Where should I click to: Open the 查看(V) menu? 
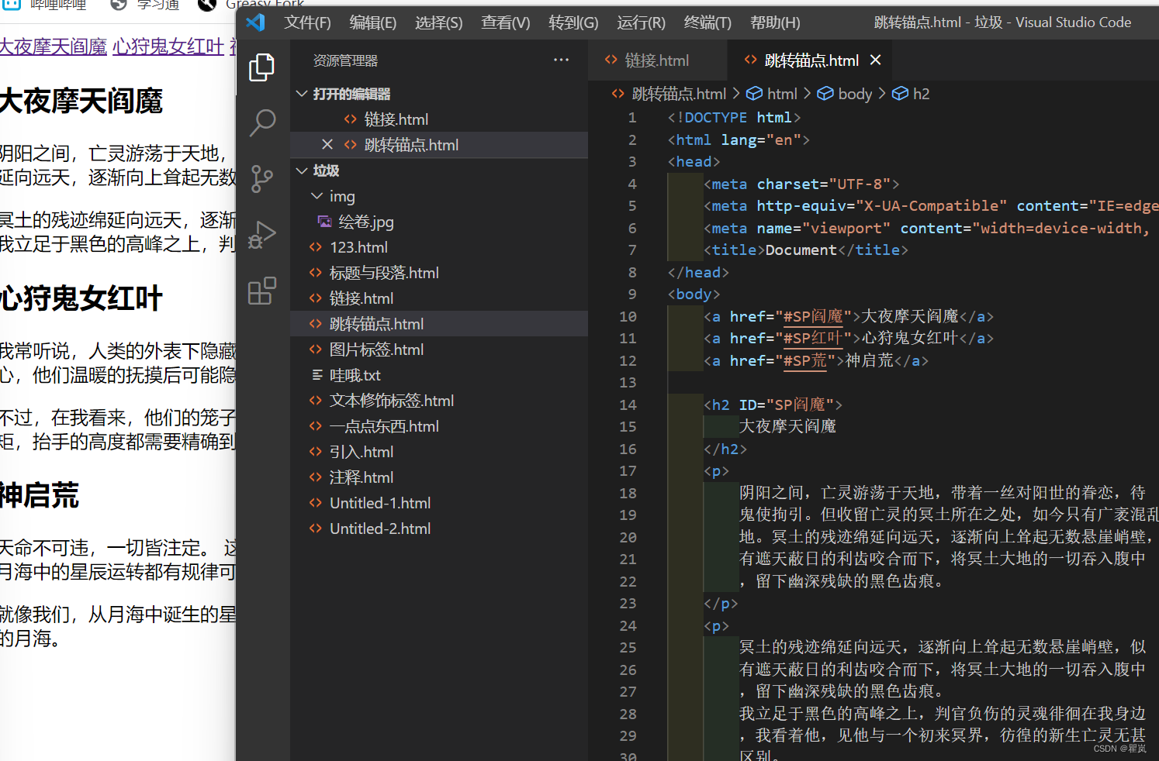click(x=505, y=22)
